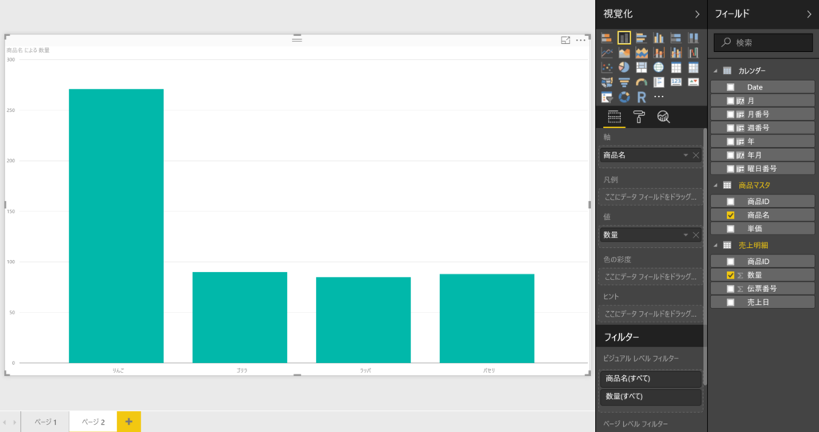Select the card (123) visual
Screen dimensions: 819x432
[676, 82]
